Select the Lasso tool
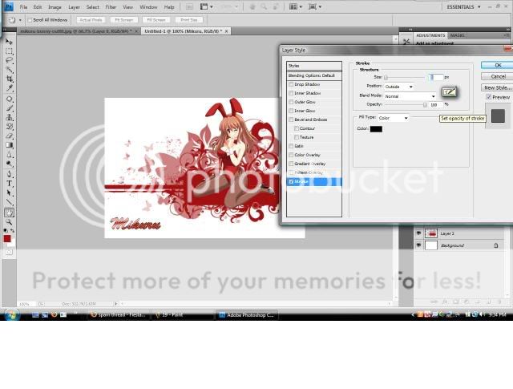 point(9,61)
